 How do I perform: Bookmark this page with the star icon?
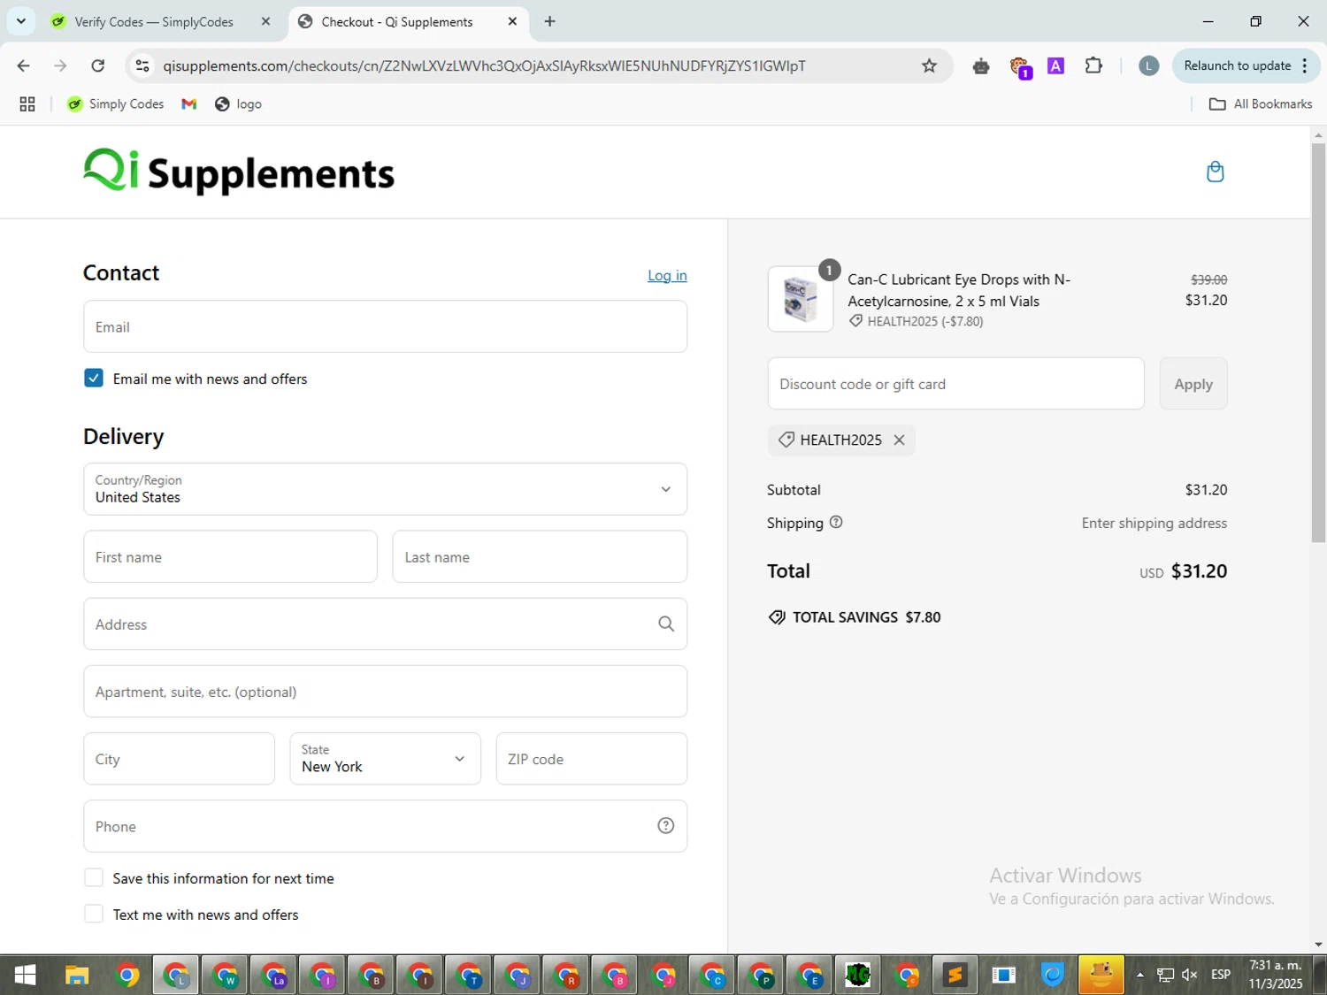pos(929,65)
